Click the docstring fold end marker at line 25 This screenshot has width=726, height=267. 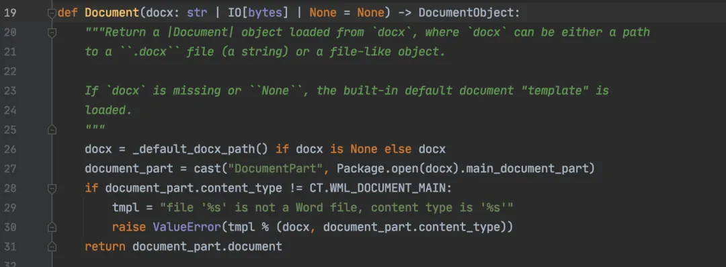tap(52, 130)
